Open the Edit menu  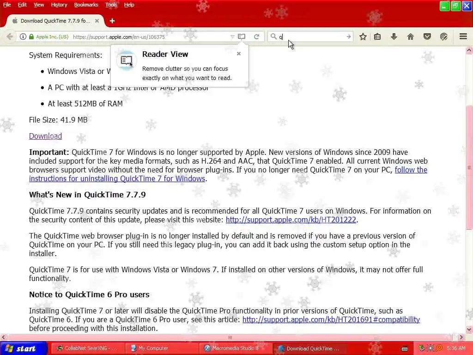pos(22,5)
